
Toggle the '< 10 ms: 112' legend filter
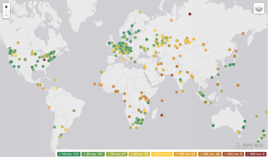pos(69,154)
